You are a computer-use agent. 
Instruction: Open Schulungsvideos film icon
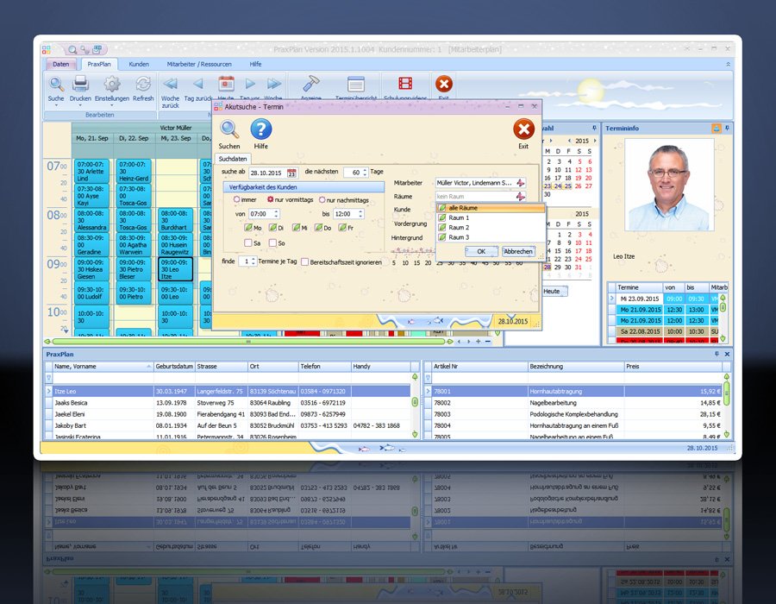pos(405,84)
